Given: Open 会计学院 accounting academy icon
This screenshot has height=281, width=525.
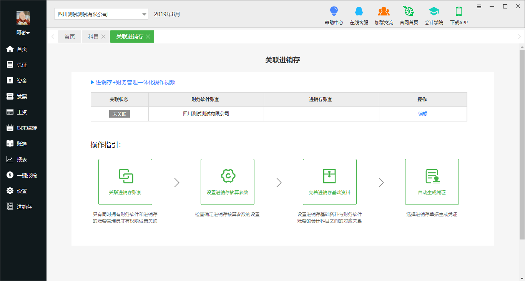Looking at the screenshot, I should click(434, 11).
